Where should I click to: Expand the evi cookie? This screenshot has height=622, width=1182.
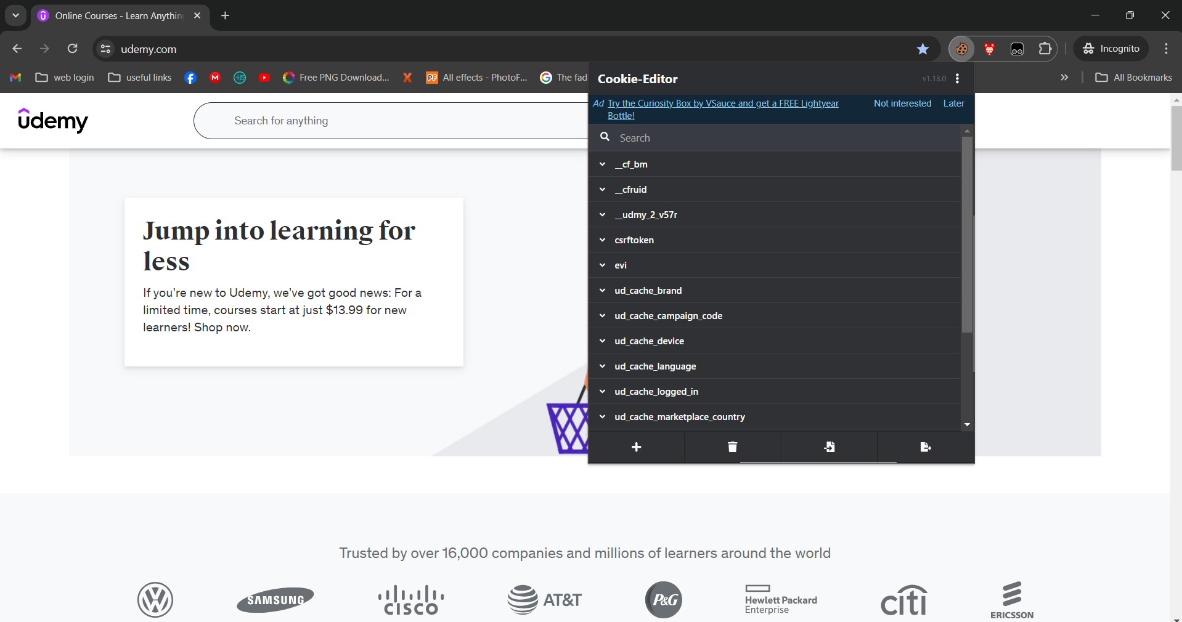click(x=775, y=265)
